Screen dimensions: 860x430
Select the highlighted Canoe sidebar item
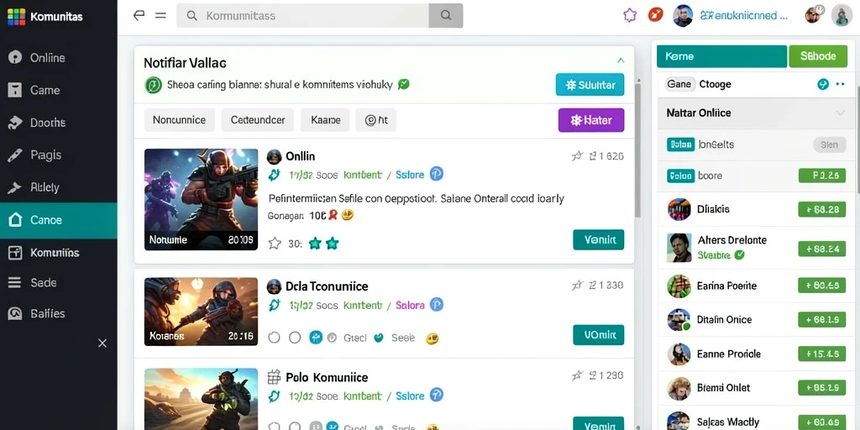coord(58,221)
